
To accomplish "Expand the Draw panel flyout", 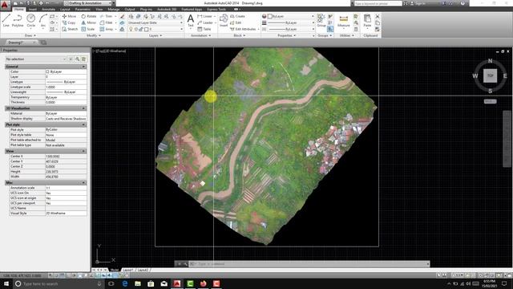I will (30, 35).
